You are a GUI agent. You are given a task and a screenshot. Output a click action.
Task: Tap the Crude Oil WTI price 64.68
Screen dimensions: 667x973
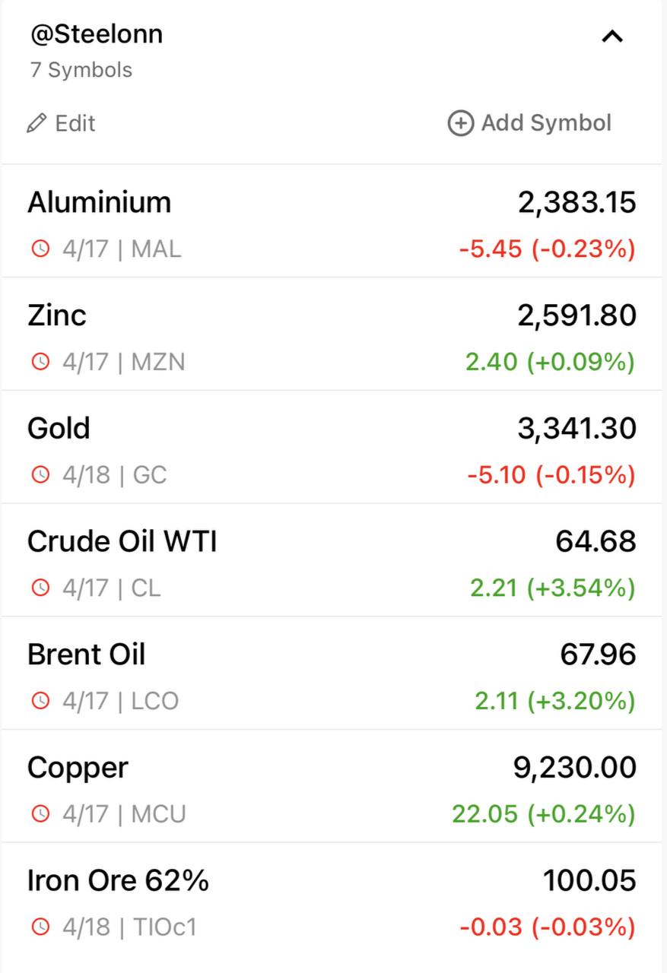596,541
